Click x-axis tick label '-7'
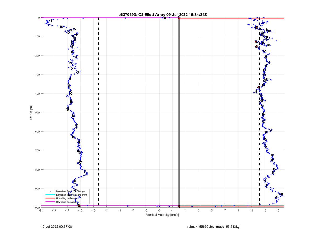 point(133,210)
